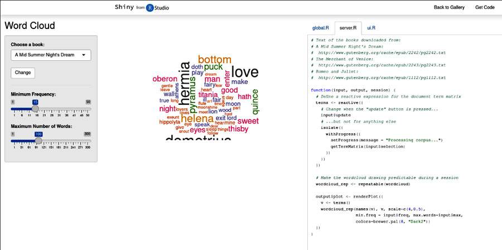Click the Shiny logo text in header

(124, 7)
